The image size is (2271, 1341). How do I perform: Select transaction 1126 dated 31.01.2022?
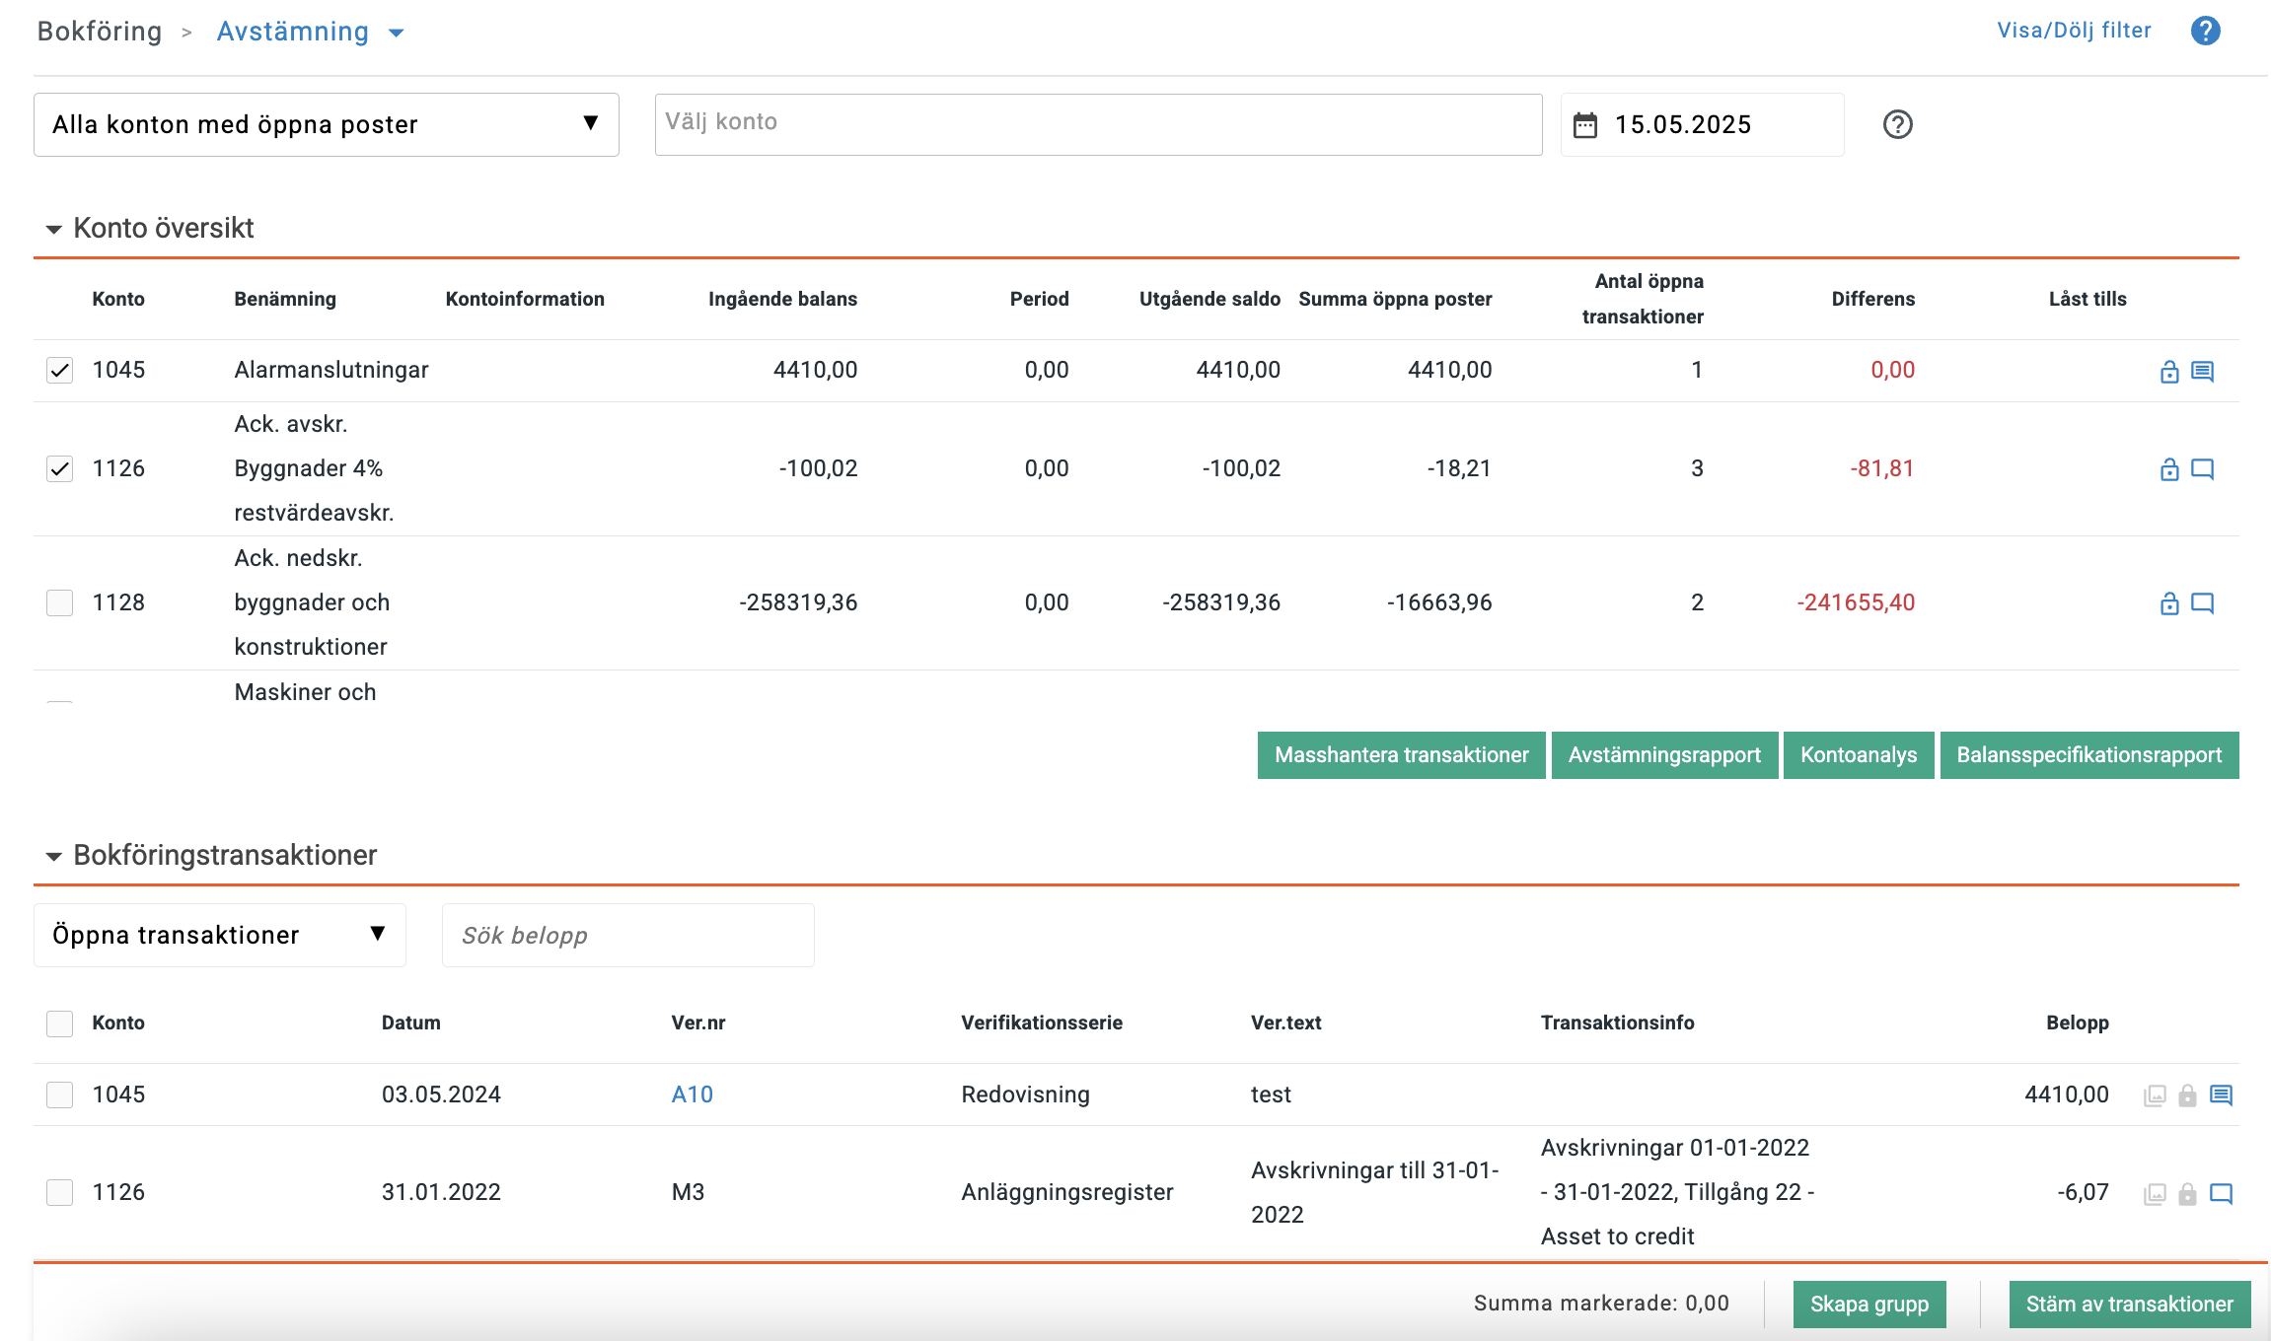coord(60,1192)
